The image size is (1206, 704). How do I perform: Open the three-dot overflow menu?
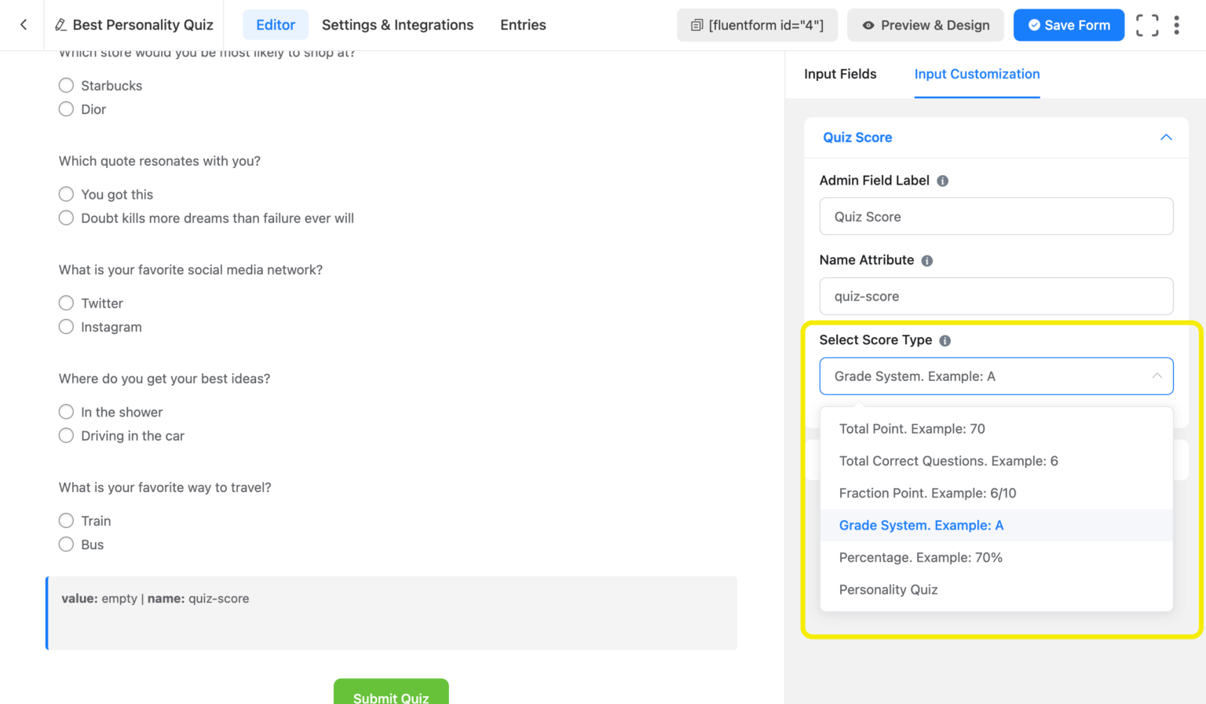click(1176, 24)
